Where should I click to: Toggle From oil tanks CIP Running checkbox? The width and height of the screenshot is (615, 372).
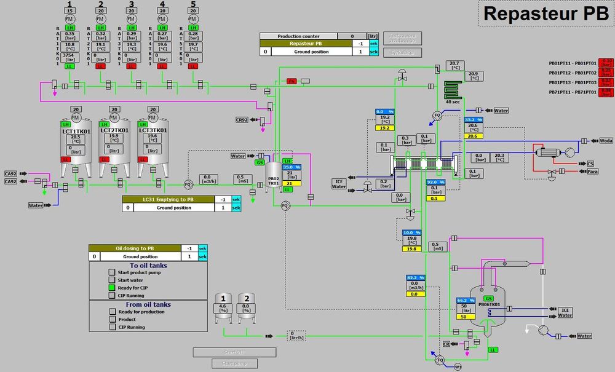113,327
